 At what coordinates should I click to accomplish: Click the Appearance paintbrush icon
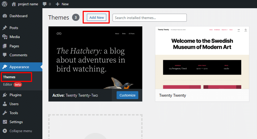(x=5, y=67)
